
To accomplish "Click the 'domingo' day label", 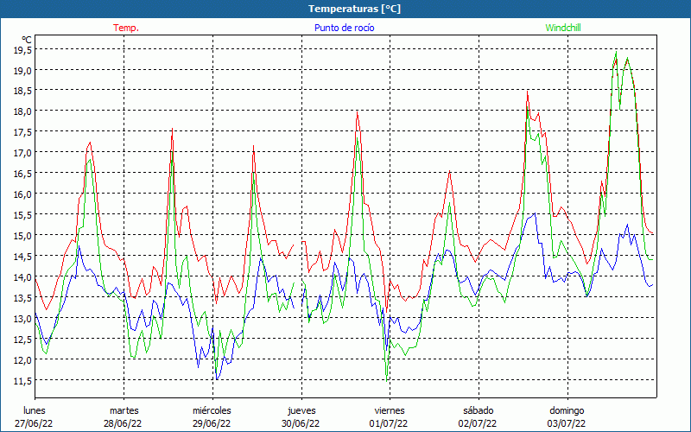I will (x=567, y=410).
